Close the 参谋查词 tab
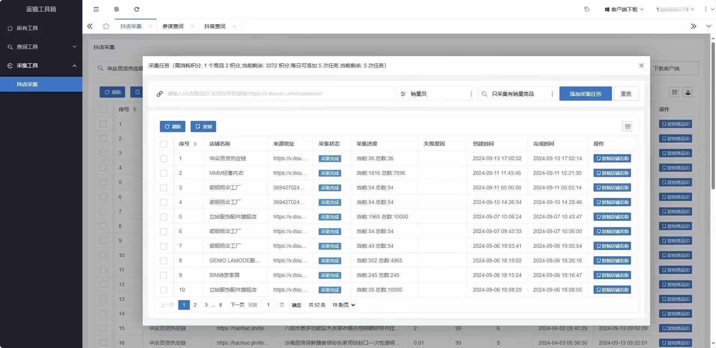Image resolution: width=716 pixels, height=348 pixels. click(x=192, y=26)
